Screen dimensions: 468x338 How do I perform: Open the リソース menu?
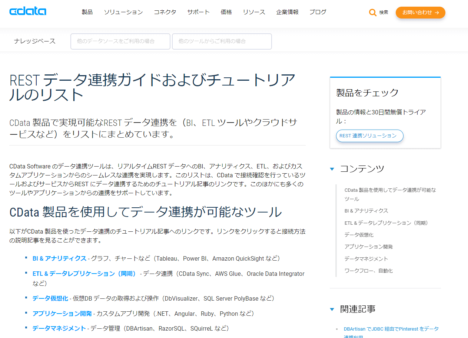point(254,12)
